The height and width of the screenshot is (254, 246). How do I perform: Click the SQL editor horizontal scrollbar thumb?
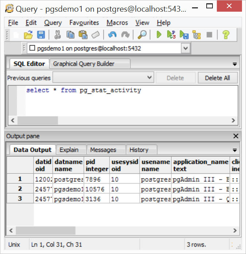coord(38,120)
